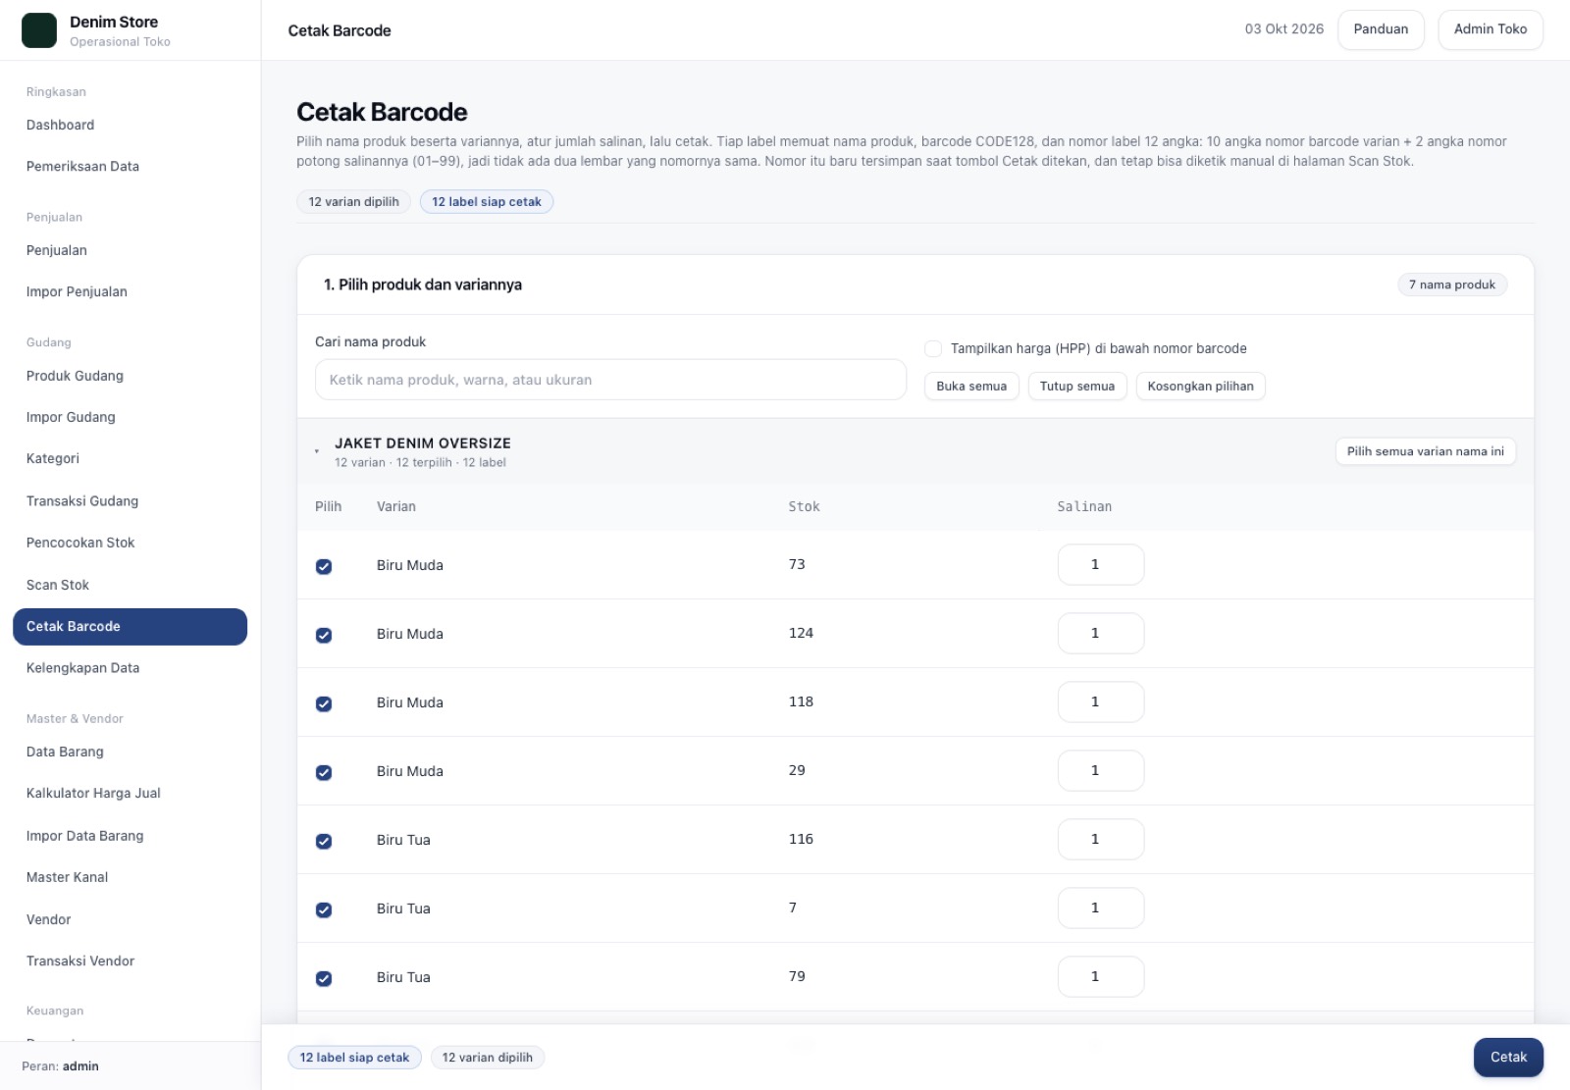Open Dashboard in the sidebar

pyautogui.click(x=130, y=125)
